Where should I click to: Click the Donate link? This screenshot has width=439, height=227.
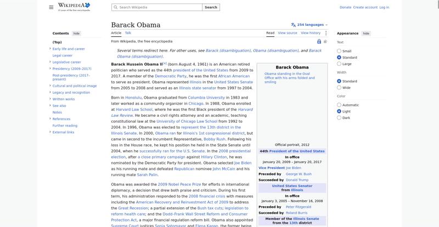pos(346,7)
